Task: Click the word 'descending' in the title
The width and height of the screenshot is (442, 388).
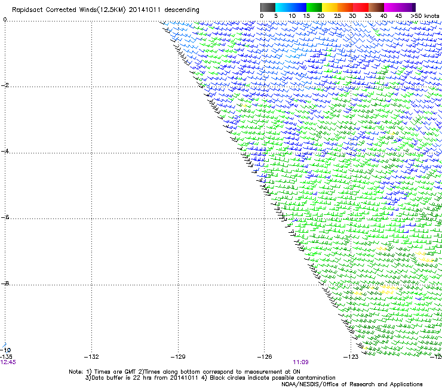Action: [x=182, y=10]
